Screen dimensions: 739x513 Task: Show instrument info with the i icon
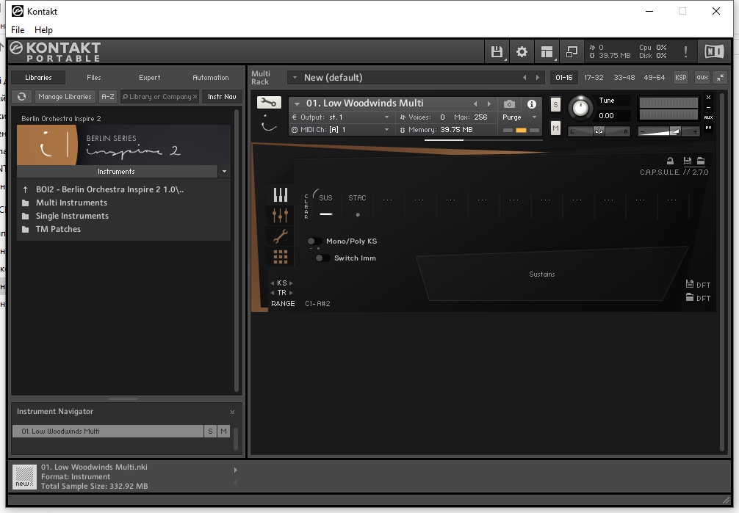click(x=532, y=104)
